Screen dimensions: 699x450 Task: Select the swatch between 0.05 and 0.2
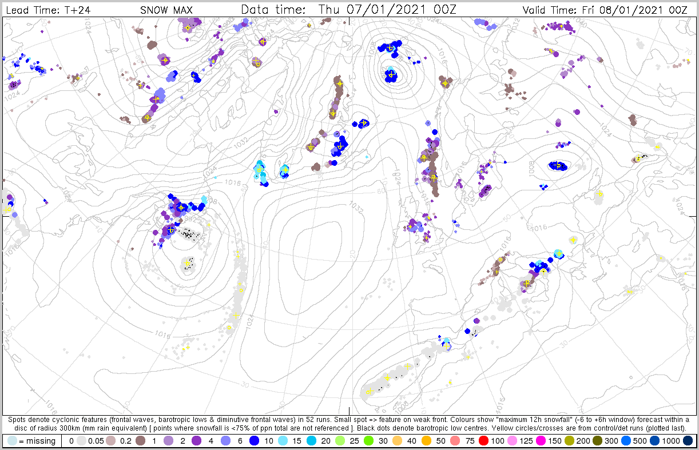click(110, 440)
